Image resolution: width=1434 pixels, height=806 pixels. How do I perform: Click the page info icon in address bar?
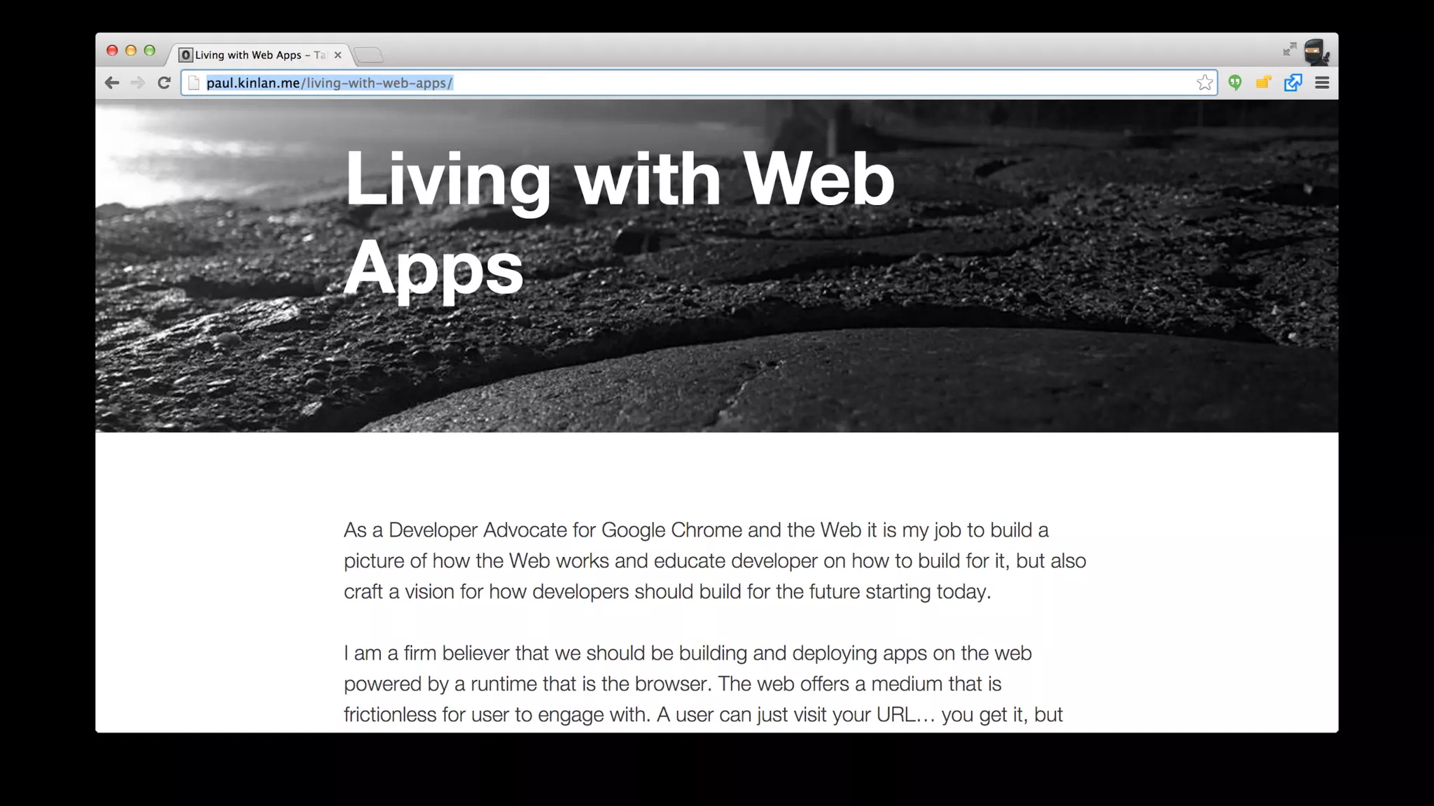(x=194, y=83)
